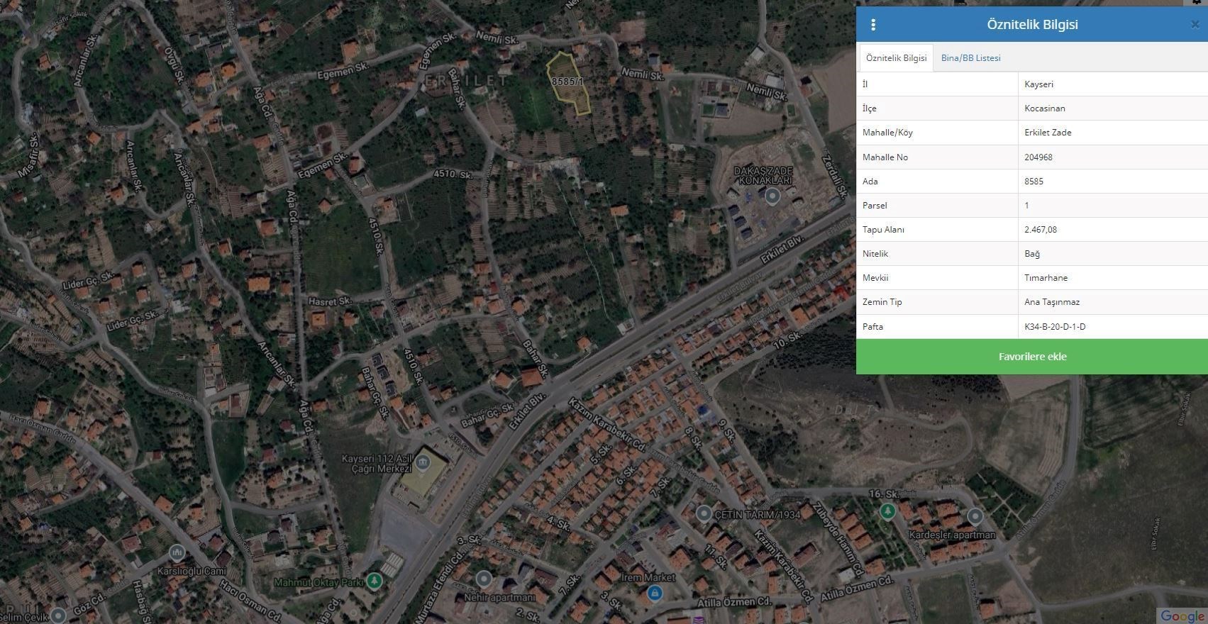Click the Mahalle/Köy value Erkilet Zade
The image size is (1208, 624).
click(x=1048, y=133)
